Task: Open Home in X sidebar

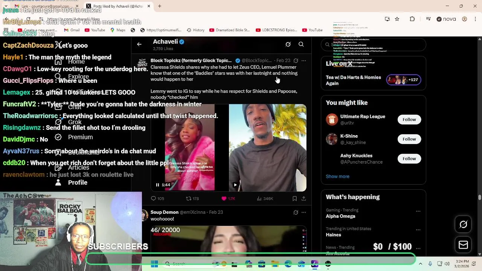Action: click(70, 62)
